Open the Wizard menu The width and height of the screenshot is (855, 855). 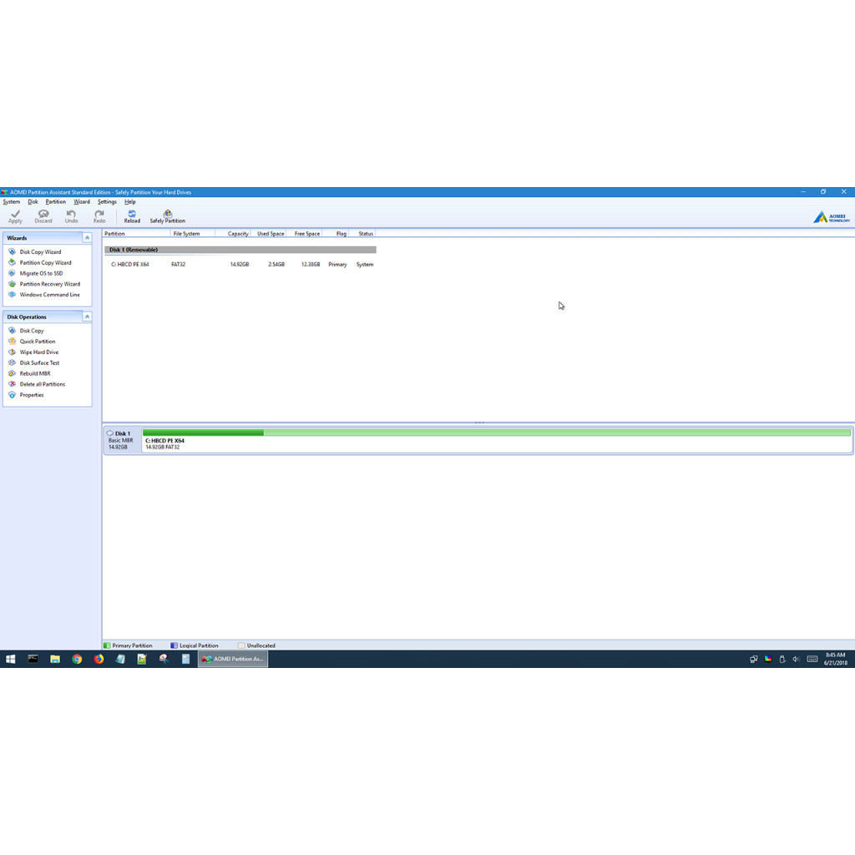click(x=82, y=202)
